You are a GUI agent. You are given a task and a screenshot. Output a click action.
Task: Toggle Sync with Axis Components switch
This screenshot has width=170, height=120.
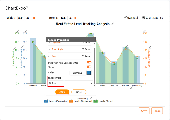point(89,63)
